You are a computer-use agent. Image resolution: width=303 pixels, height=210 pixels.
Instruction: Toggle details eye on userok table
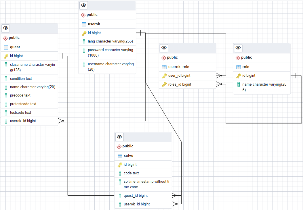(83, 5)
